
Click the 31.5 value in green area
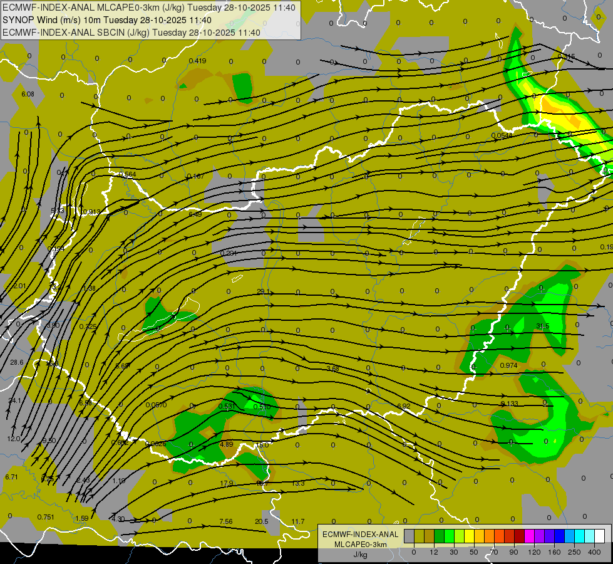pyautogui.click(x=543, y=326)
